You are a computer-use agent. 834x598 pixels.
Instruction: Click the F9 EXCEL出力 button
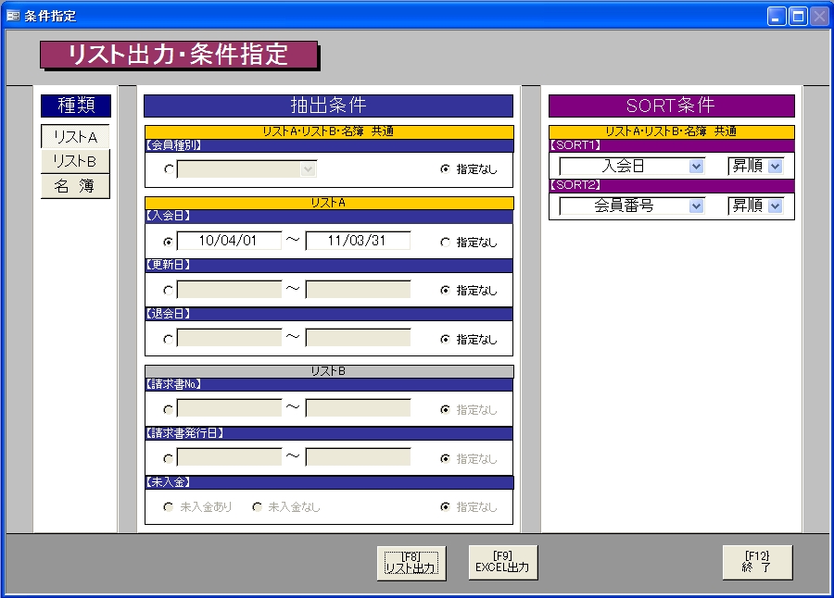click(x=502, y=562)
